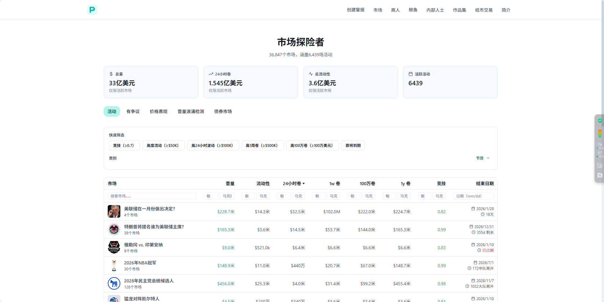
Task: Enable the 即将到期 quick filter
Action: [353, 145]
